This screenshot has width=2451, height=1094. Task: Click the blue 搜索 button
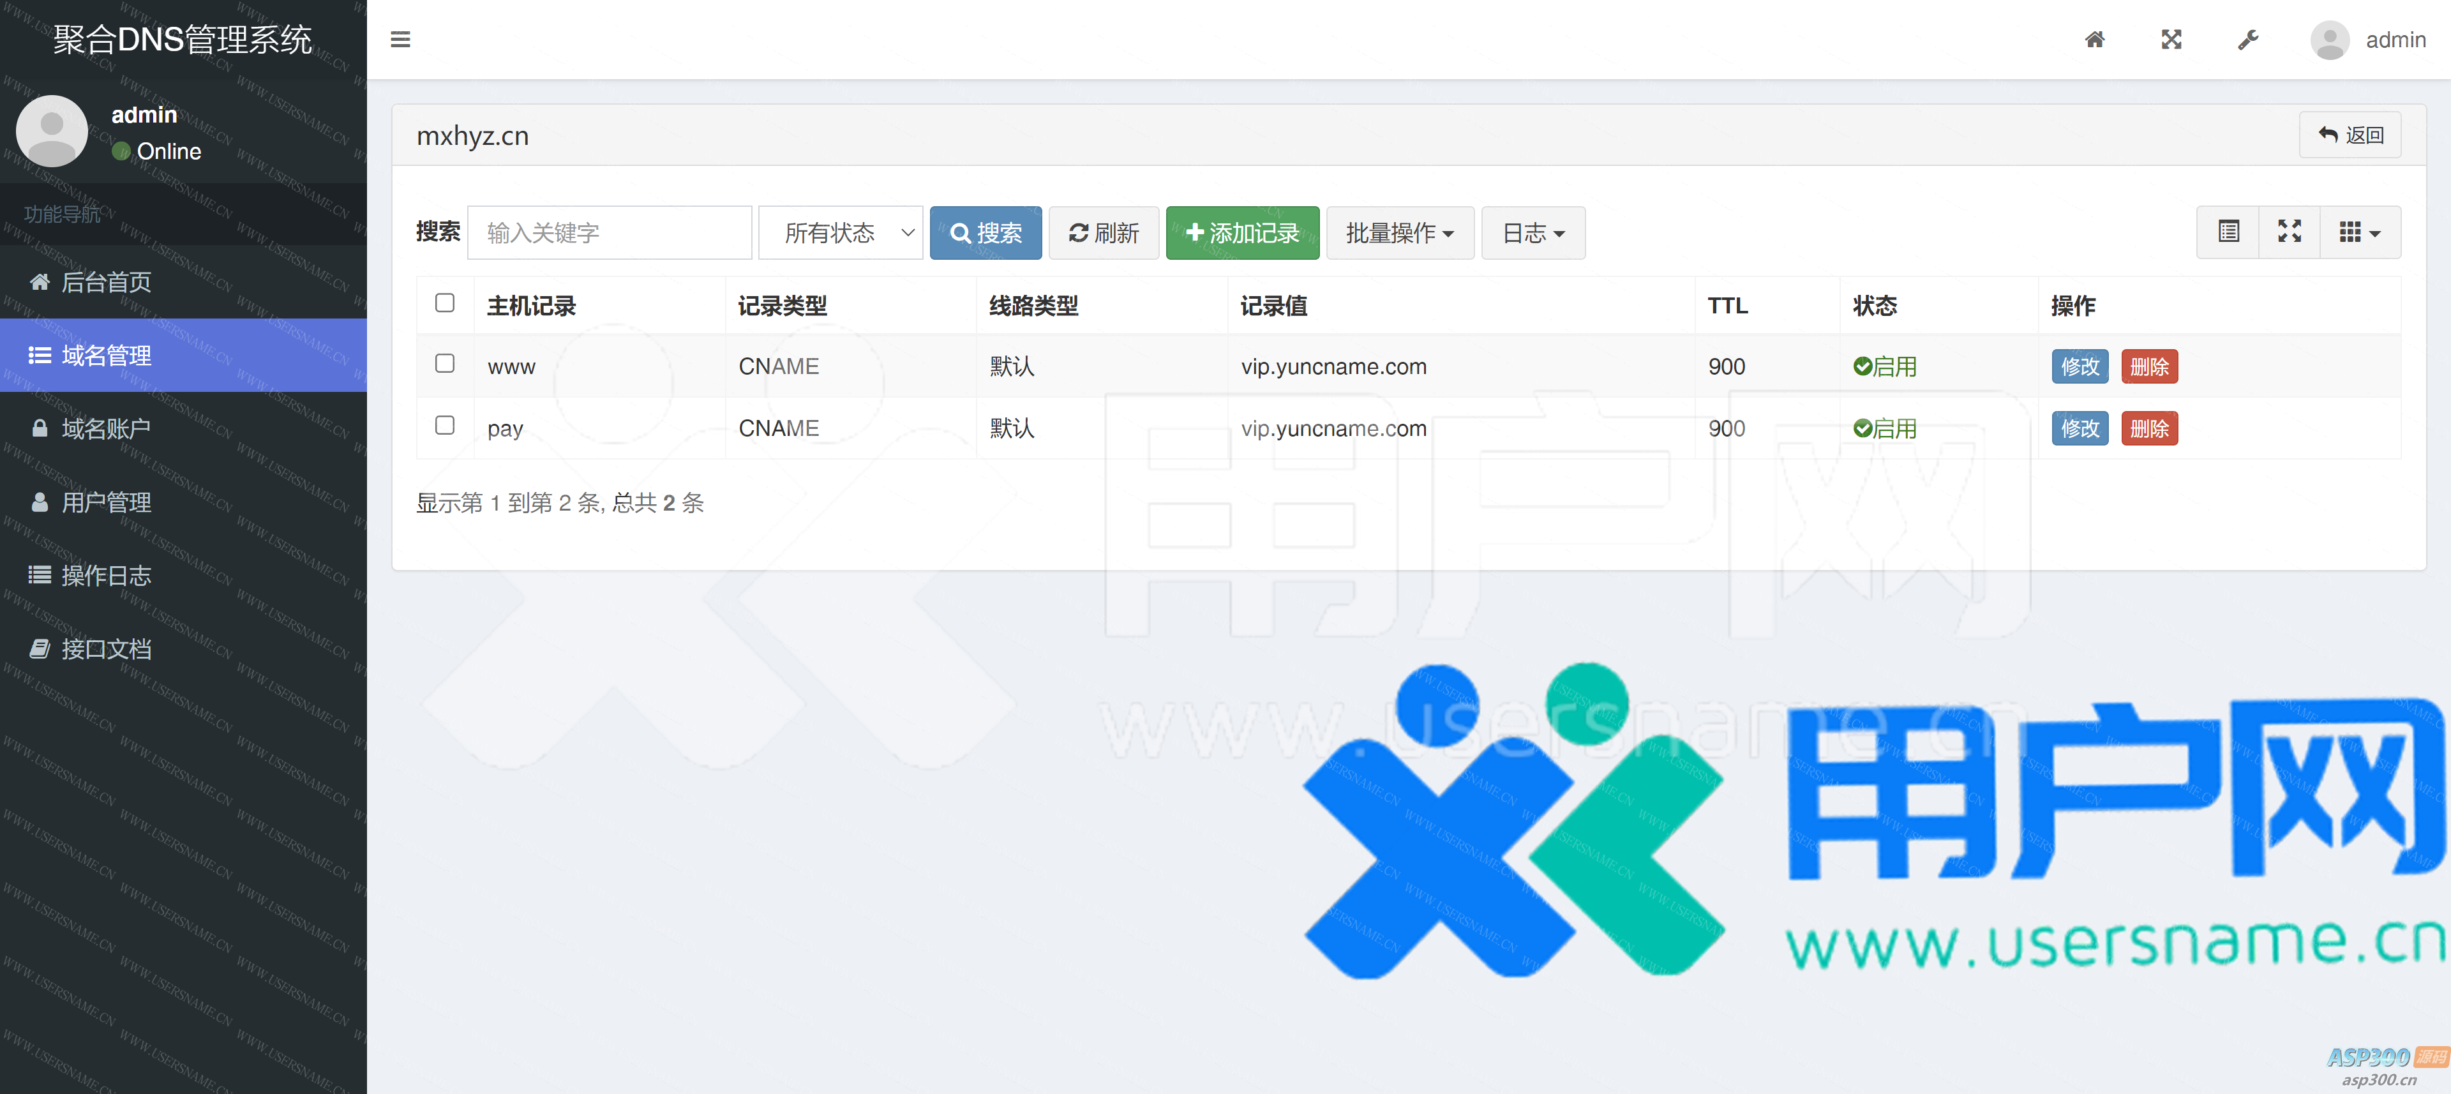tap(986, 232)
